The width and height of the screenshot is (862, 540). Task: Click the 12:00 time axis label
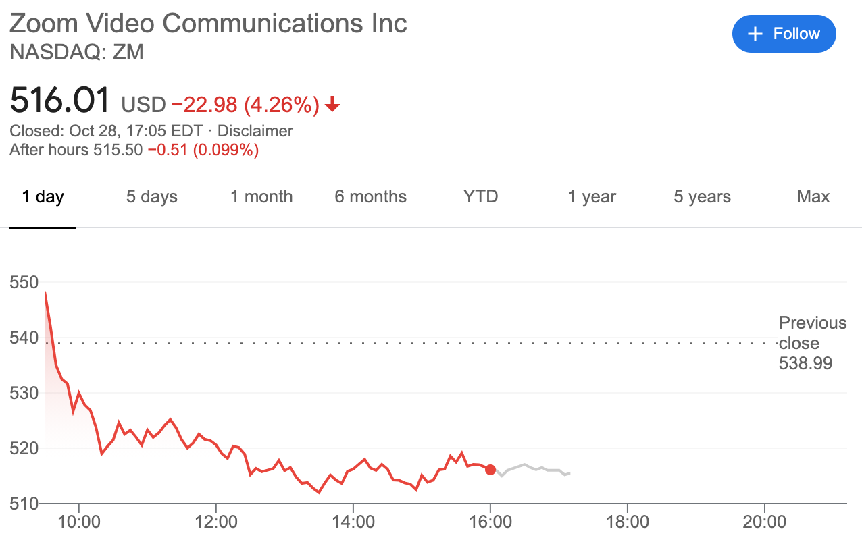216,522
